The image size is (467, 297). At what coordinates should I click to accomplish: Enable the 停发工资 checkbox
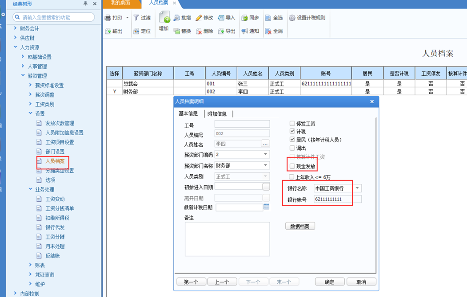(x=292, y=124)
